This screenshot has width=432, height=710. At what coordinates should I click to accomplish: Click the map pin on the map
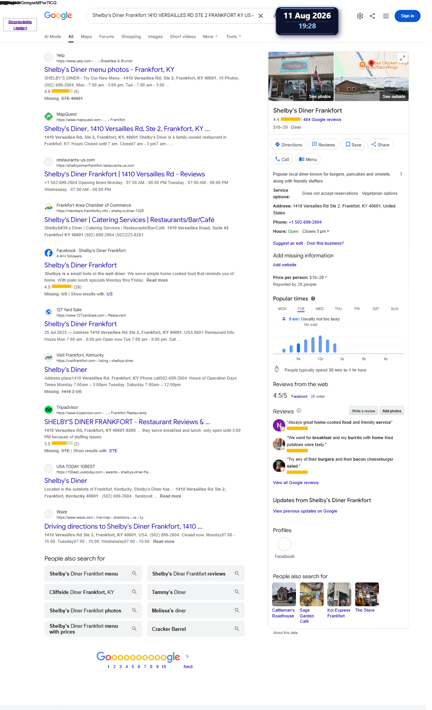click(x=371, y=64)
